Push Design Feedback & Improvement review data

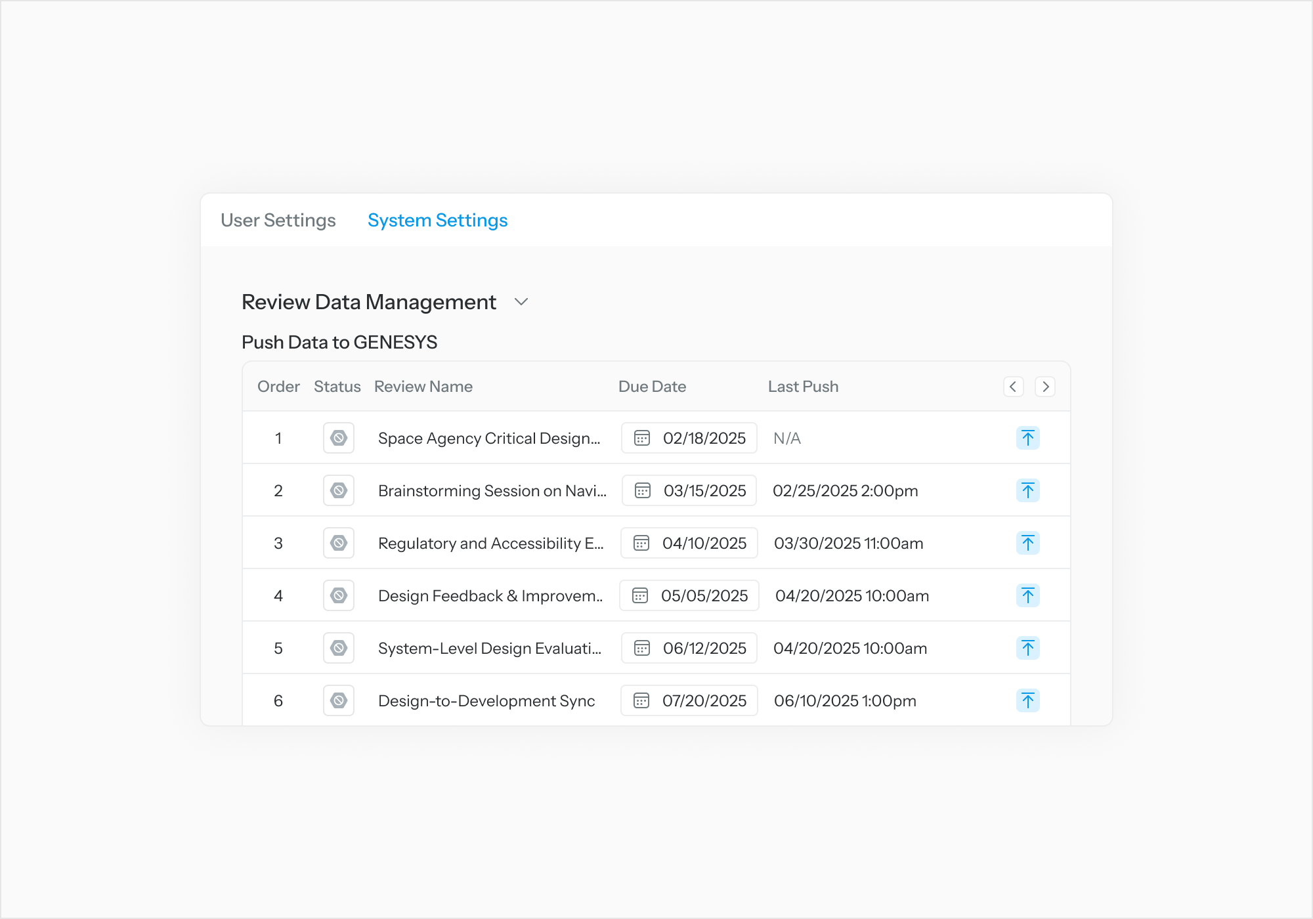click(1027, 595)
